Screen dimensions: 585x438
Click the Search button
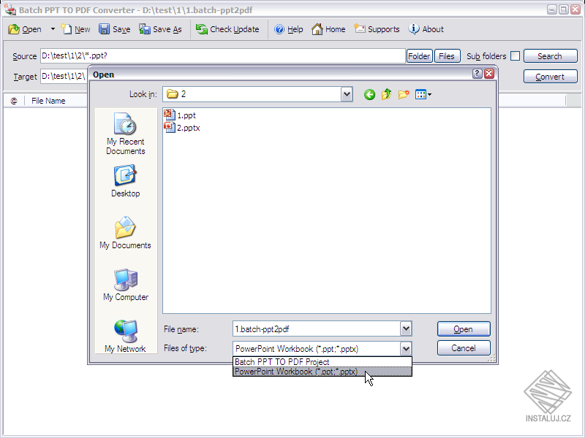pos(550,55)
